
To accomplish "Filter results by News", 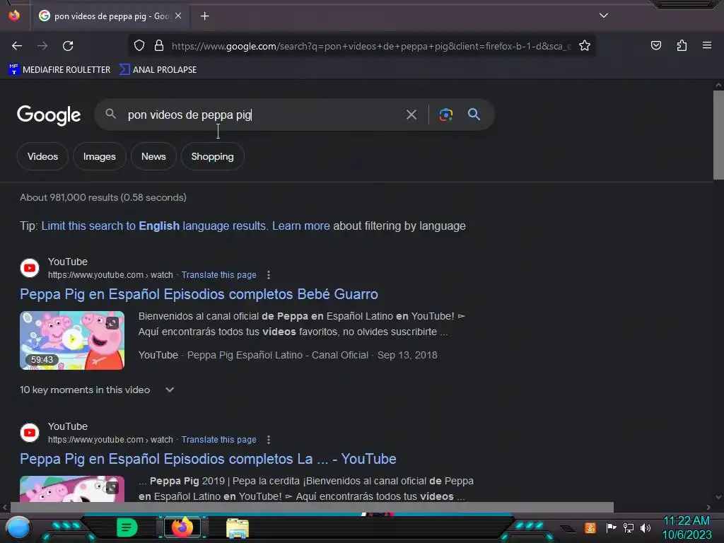I will coord(153,156).
